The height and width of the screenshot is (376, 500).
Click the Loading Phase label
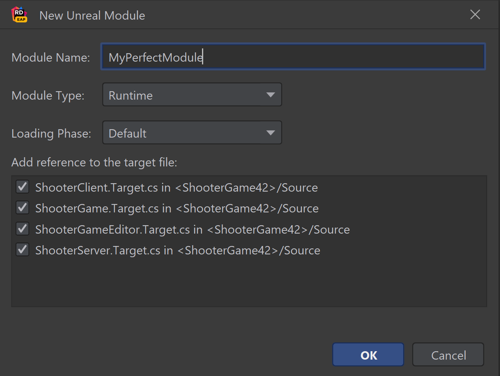pos(51,134)
